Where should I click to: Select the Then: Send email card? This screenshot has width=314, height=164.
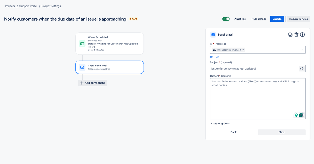click(x=110, y=67)
